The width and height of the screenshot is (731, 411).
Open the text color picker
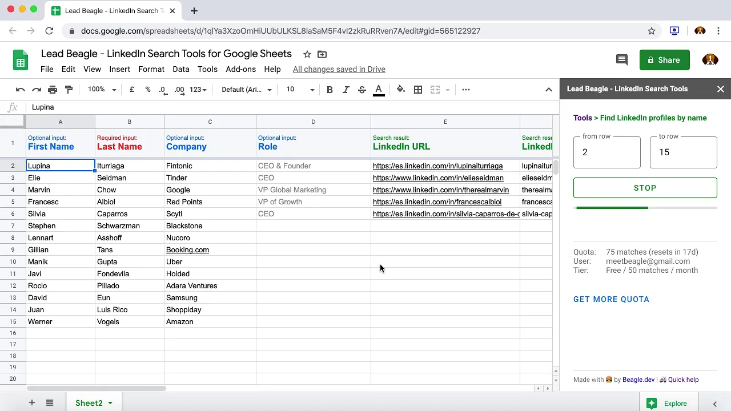pyautogui.click(x=378, y=90)
